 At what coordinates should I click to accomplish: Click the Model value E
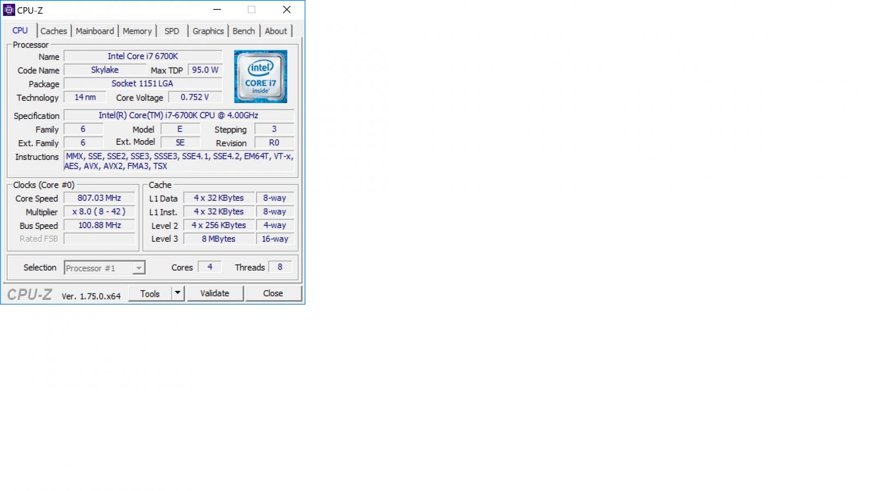point(180,129)
